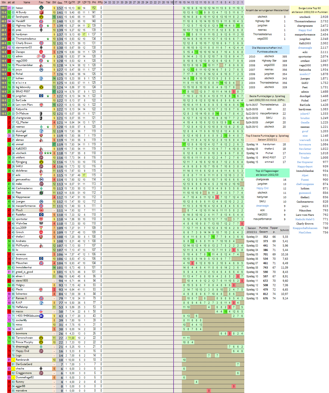Toggle the green title star beside Highway Star

click(48, 25)
